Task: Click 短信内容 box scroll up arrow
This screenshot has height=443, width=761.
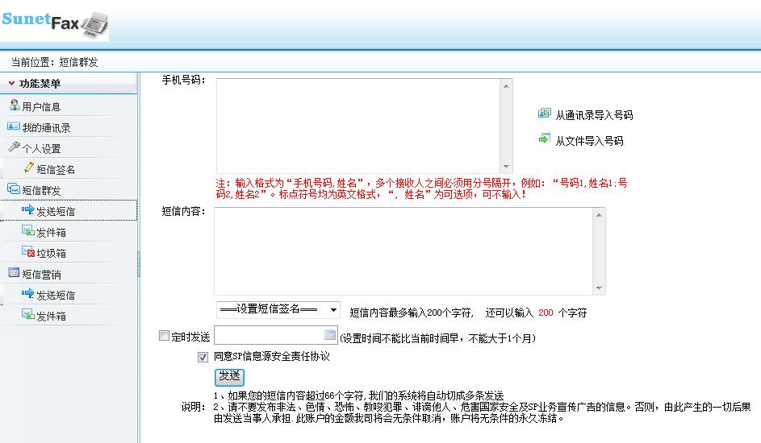Action: click(599, 215)
